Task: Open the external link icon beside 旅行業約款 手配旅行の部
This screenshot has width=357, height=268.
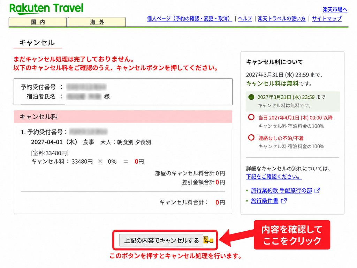Action: tap(317, 191)
